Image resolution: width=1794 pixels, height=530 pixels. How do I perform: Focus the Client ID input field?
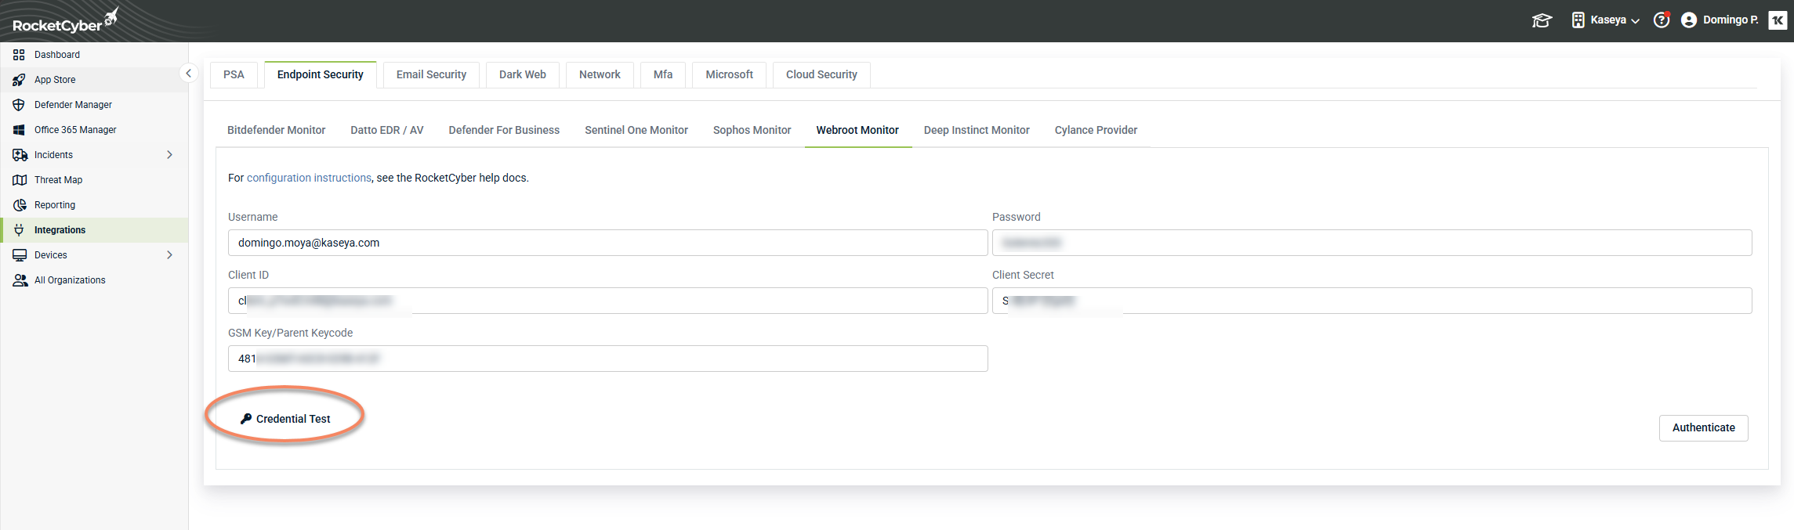click(x=607, y=301)
